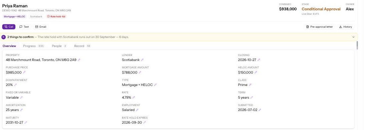Click the 2031-10-27 maturity date
The width and height of the screenshot is (365, 130).
(14, 122)
